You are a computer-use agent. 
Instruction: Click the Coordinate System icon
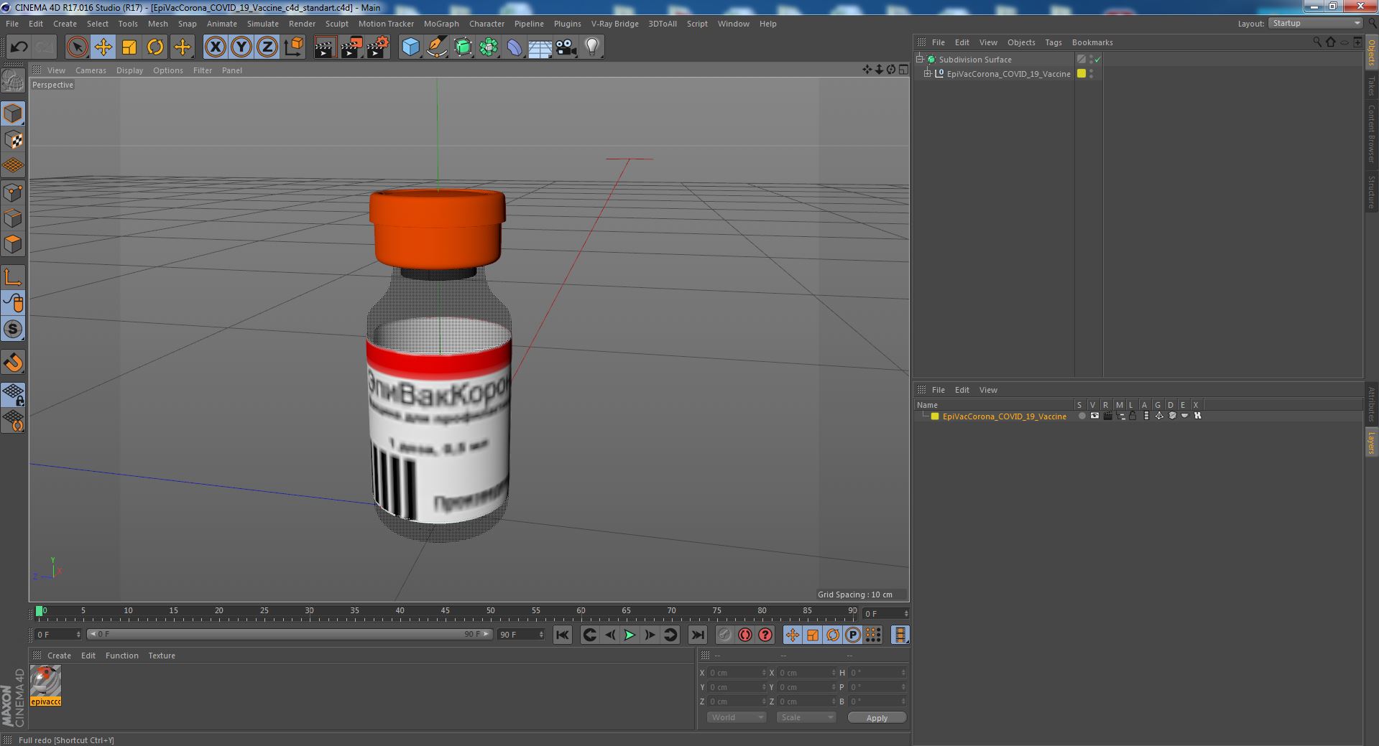[x=293, y=47]
